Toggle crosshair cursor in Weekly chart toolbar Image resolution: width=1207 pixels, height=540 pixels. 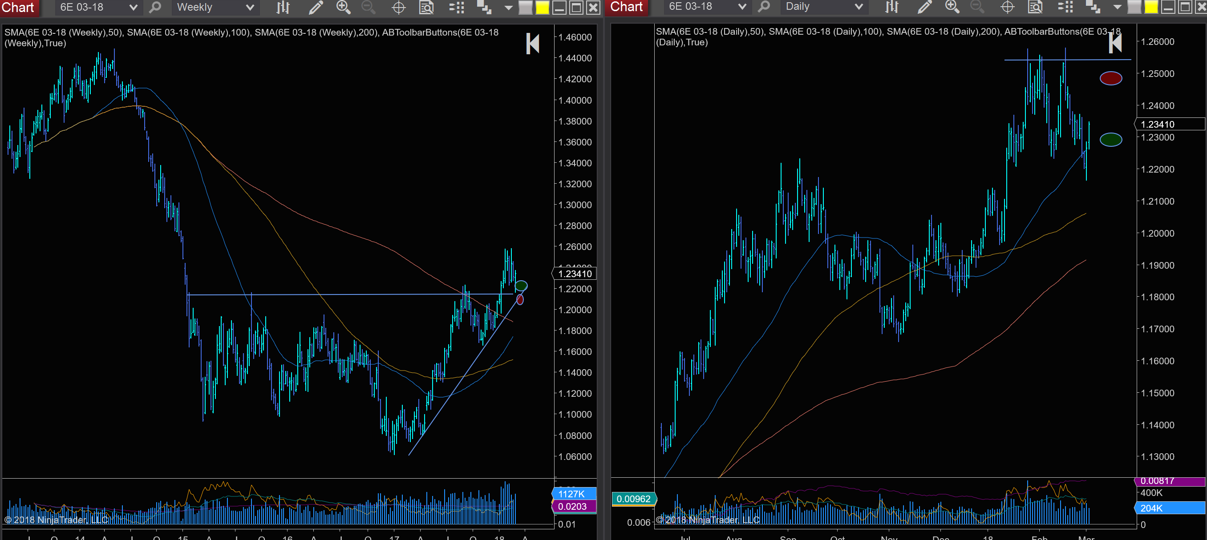pos(398,8)
